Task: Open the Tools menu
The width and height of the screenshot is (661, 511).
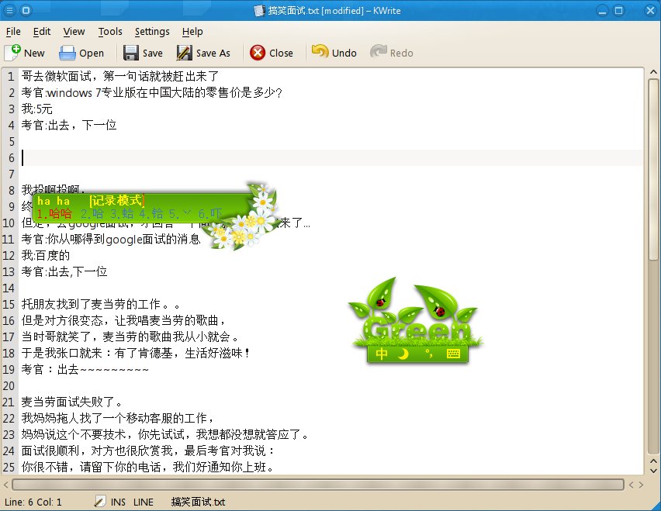Action: tap(110, 32)
